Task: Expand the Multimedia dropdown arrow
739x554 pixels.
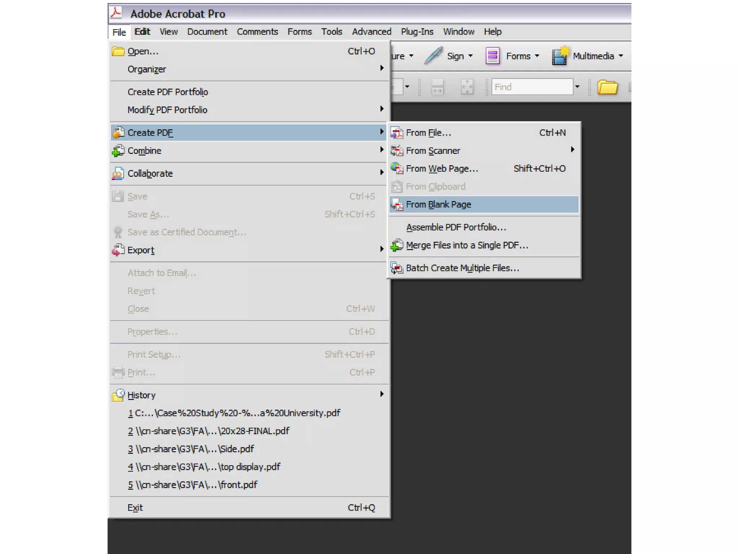Action: (621, 56)
